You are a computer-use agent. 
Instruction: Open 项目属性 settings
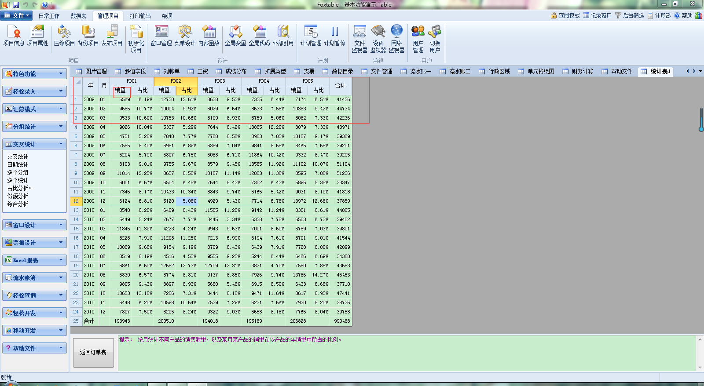[x=37, y=36]
